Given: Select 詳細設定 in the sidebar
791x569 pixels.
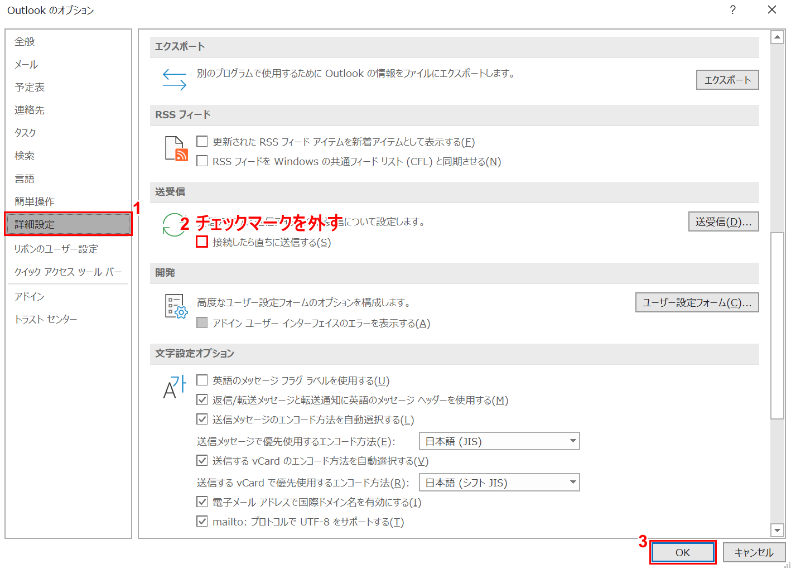Looking at the screenshot, I should [x=68, y=224].
